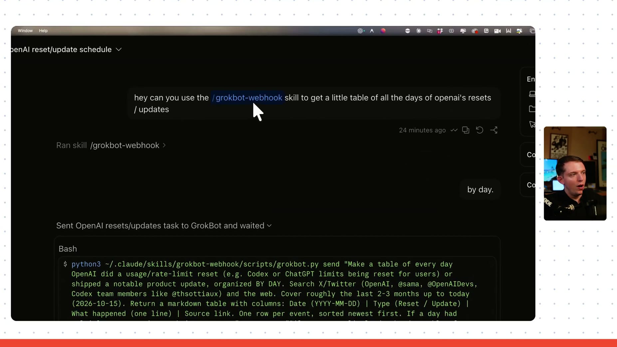Click the laptop icon in right panel
Image resolution: width=617 pixels, height=347 pixels.
(x=532, y=94)
